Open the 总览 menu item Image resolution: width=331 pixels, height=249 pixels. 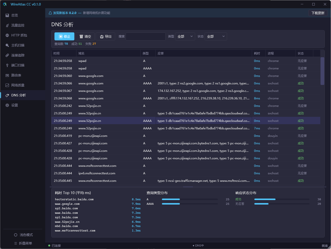23,15
